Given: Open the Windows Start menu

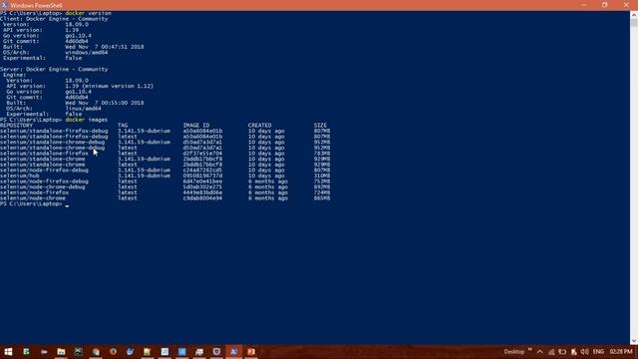Looking at the screenshot, I should point(8,351).
